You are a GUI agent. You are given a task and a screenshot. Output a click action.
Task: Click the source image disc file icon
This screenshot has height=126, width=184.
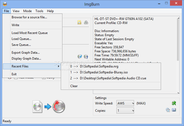[37, 107]
